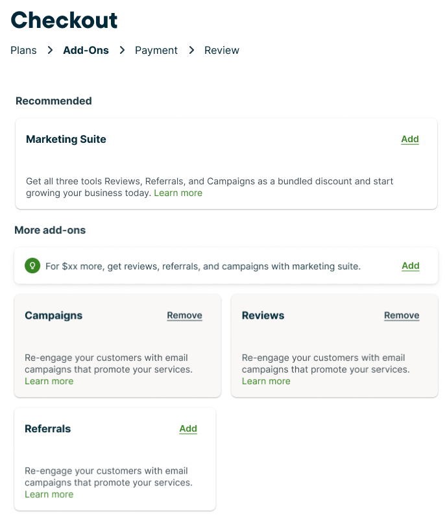Click the chevron after Add-Ons breadcrumb
447x518 pixels.
[x=122, y=50]
